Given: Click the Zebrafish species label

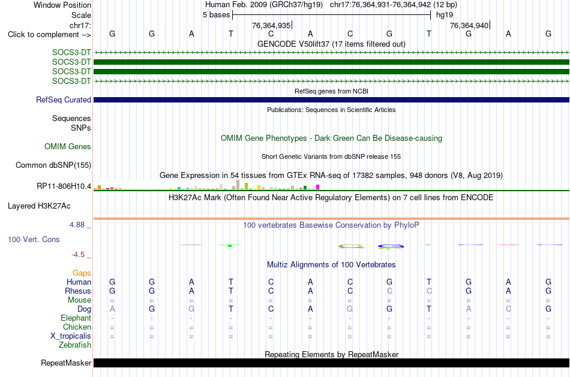Looking at the screenshot, I should click(x=75, y=345).
